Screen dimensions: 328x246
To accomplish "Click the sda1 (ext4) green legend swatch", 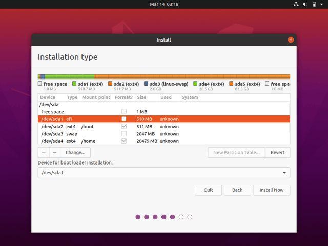I will (74, 84).
